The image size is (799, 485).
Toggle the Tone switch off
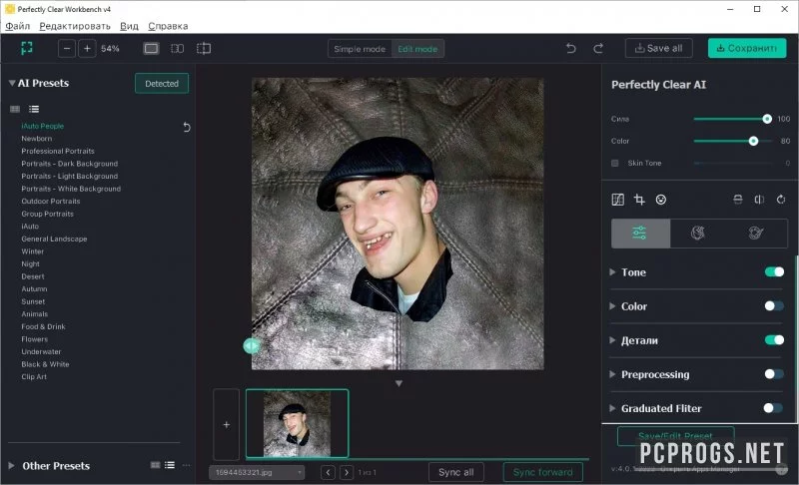774,271
